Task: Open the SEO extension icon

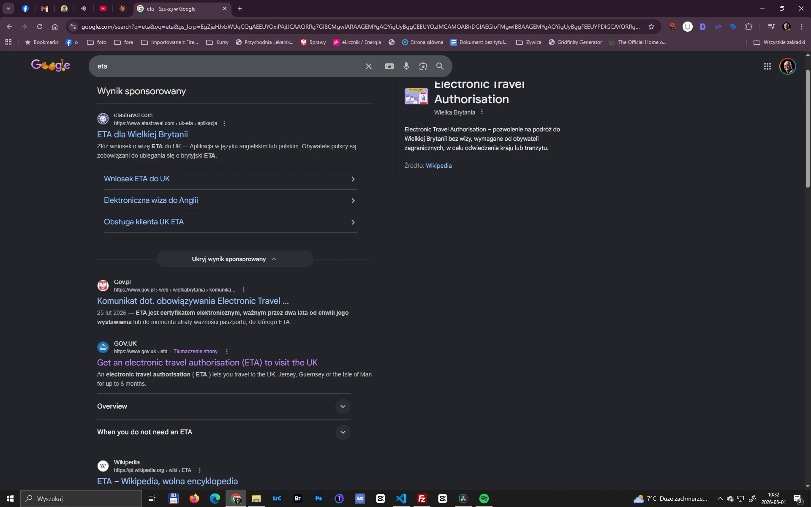Action: pyautogui.click(x=672, y=27)
